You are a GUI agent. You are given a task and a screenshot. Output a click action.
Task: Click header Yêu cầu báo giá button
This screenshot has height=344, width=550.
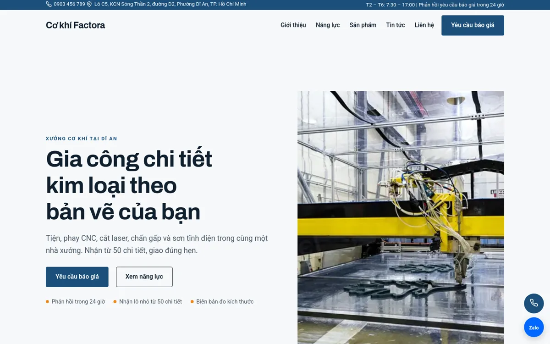pos(473,25)
